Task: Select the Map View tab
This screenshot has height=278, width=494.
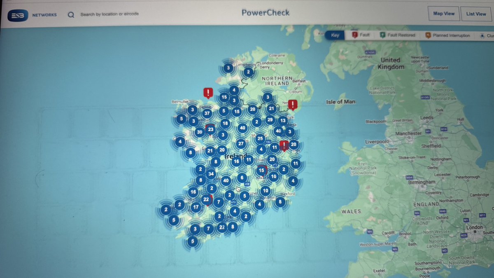Action: 444,14
